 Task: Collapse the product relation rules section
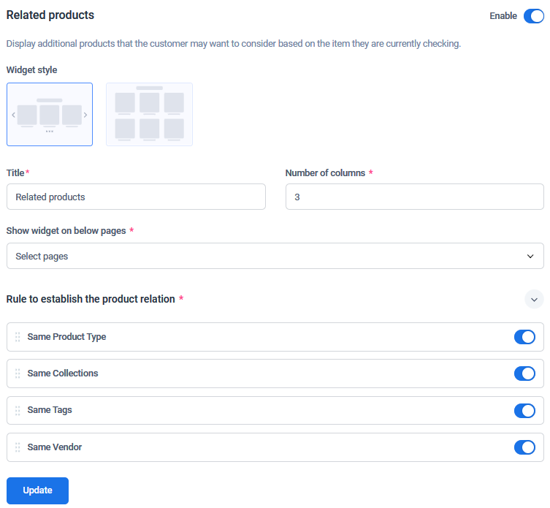(534, 299)
